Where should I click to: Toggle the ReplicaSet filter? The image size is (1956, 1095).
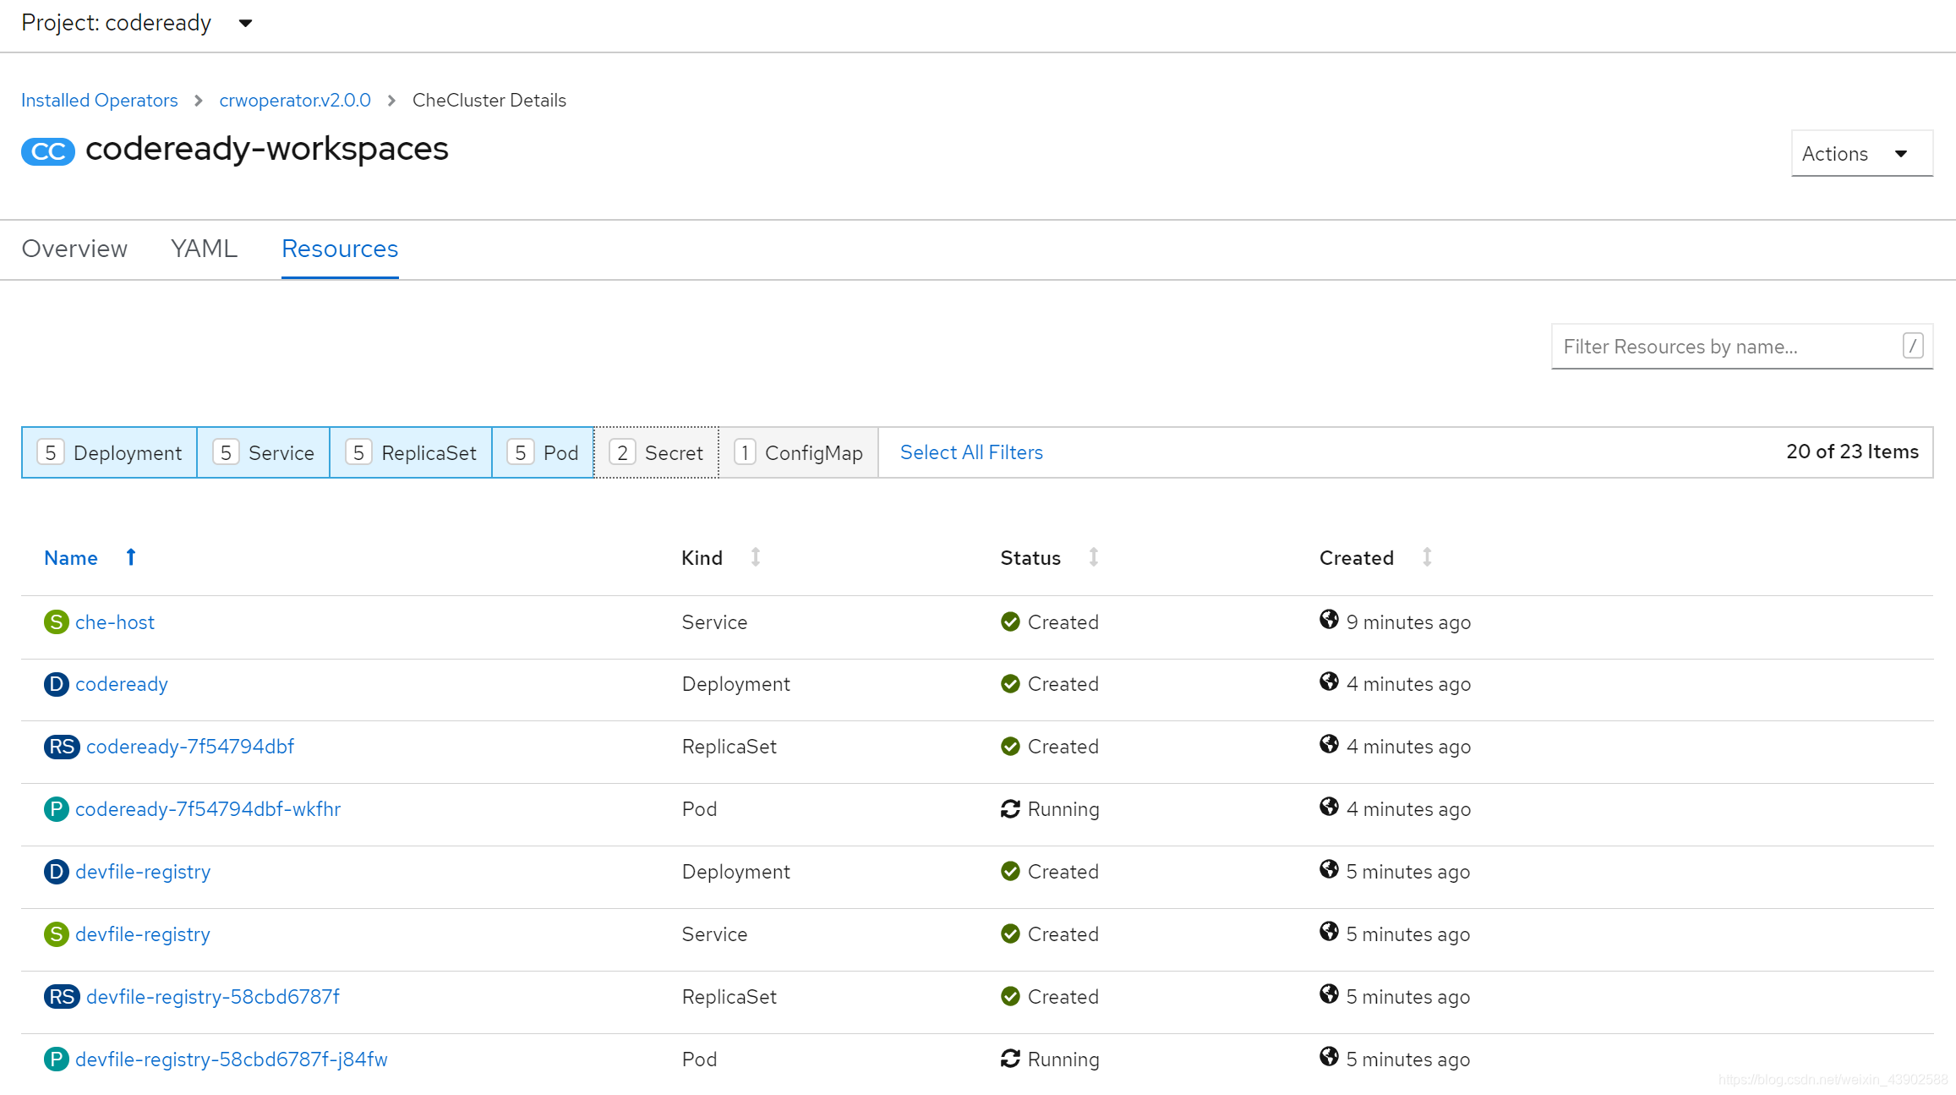click(x=411, y=452)
